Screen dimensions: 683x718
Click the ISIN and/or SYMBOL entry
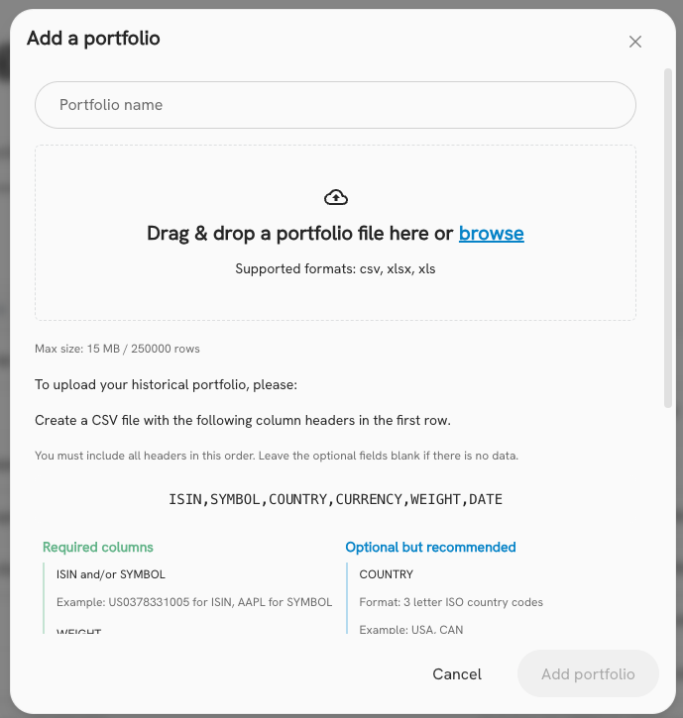(x=110, y=574)
